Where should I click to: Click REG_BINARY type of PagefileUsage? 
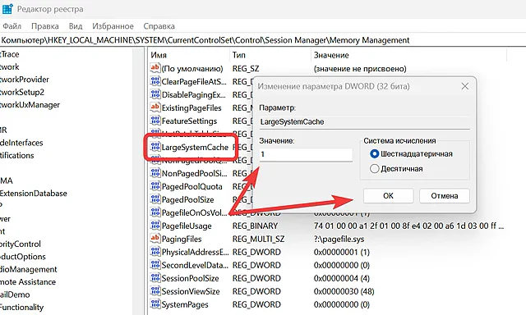[256, 226]
